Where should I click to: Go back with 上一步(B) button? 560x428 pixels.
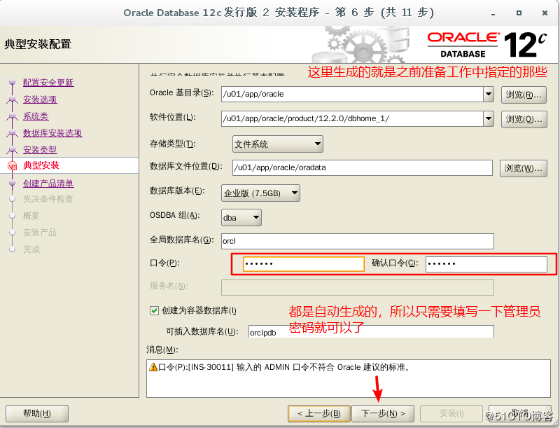[x=319, y=414]
